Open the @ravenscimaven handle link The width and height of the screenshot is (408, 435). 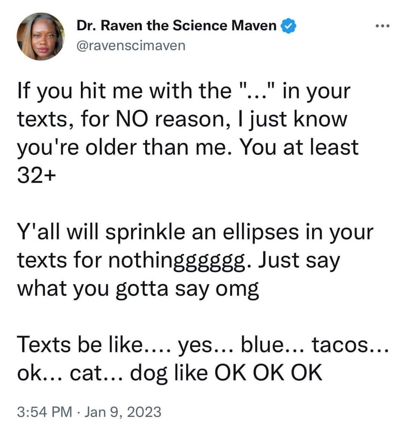point(131,46)
